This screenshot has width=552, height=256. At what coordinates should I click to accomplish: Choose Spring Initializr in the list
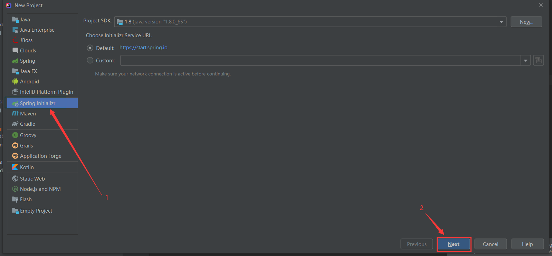click(42, 103)
